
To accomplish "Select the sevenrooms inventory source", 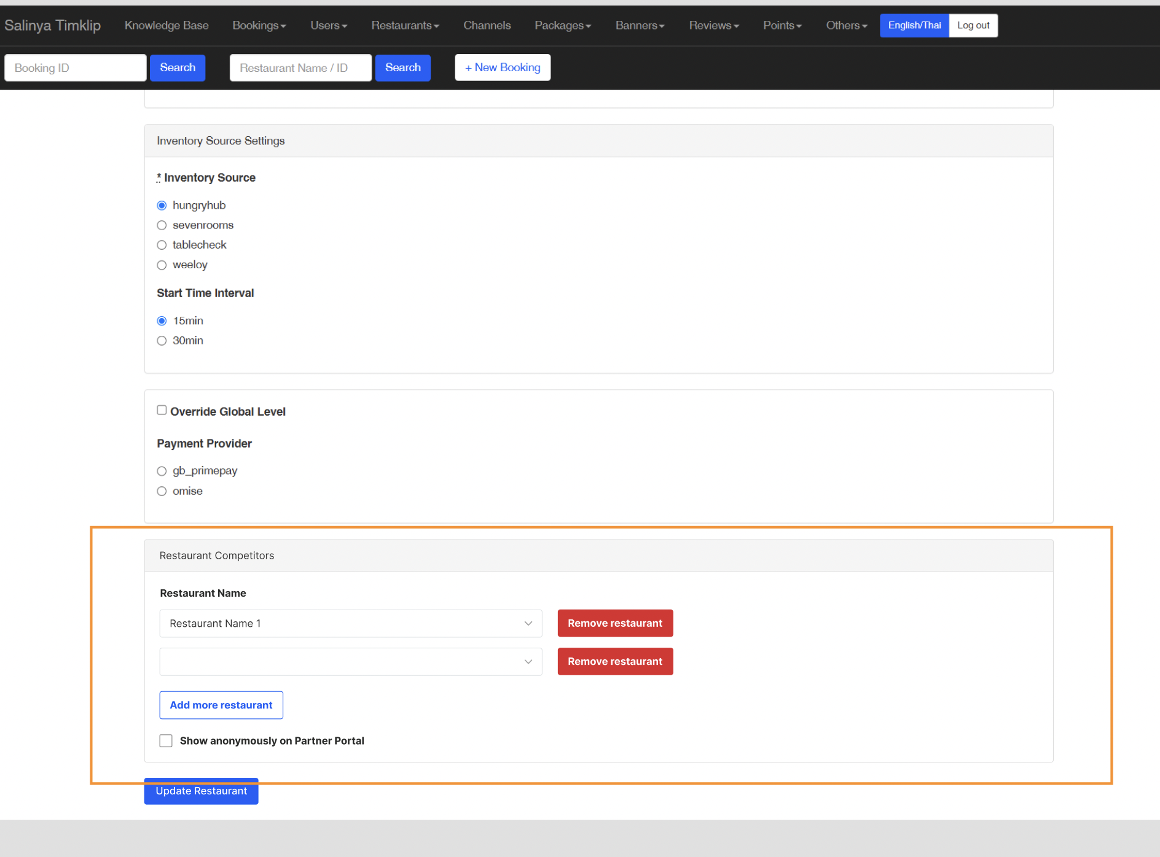I will [162, 225].
